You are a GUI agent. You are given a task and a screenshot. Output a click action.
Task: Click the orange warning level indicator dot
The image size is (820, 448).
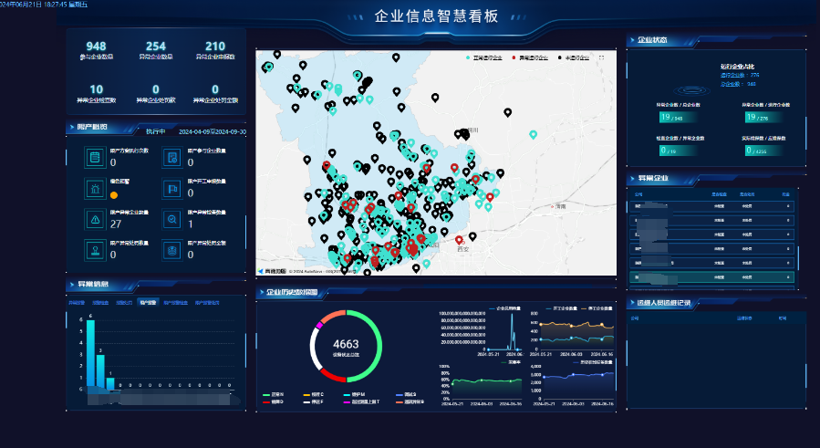click(114, 195)
